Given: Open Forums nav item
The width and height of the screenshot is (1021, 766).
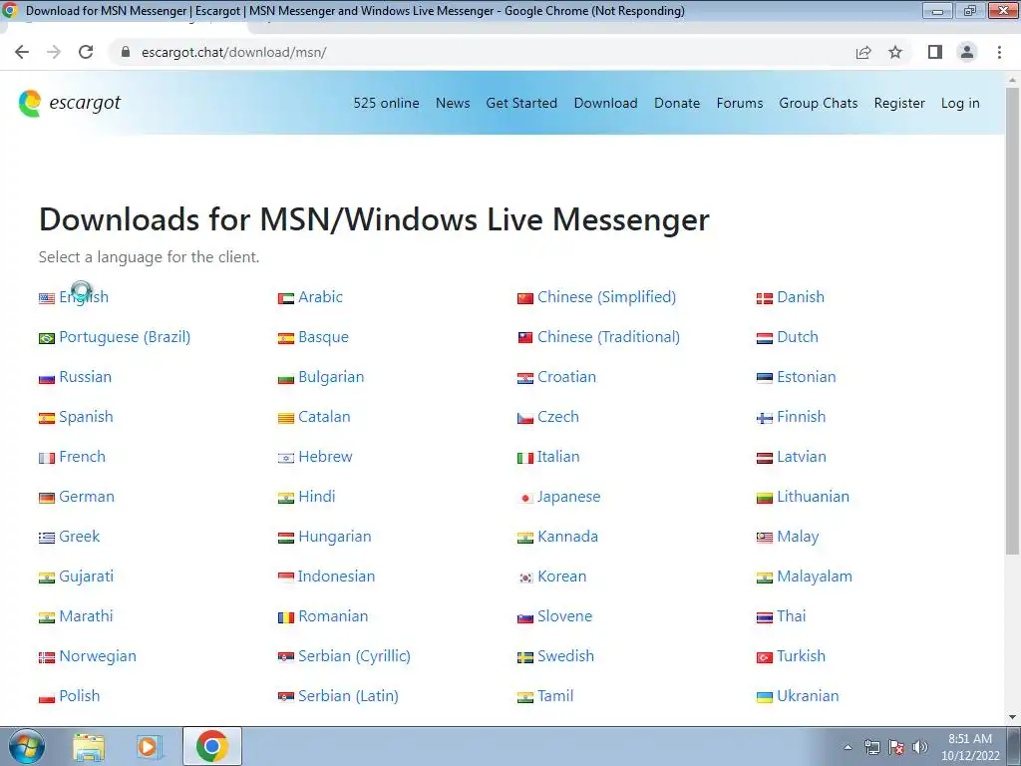Looking at the screenshot, I should (x=740, y=103).
